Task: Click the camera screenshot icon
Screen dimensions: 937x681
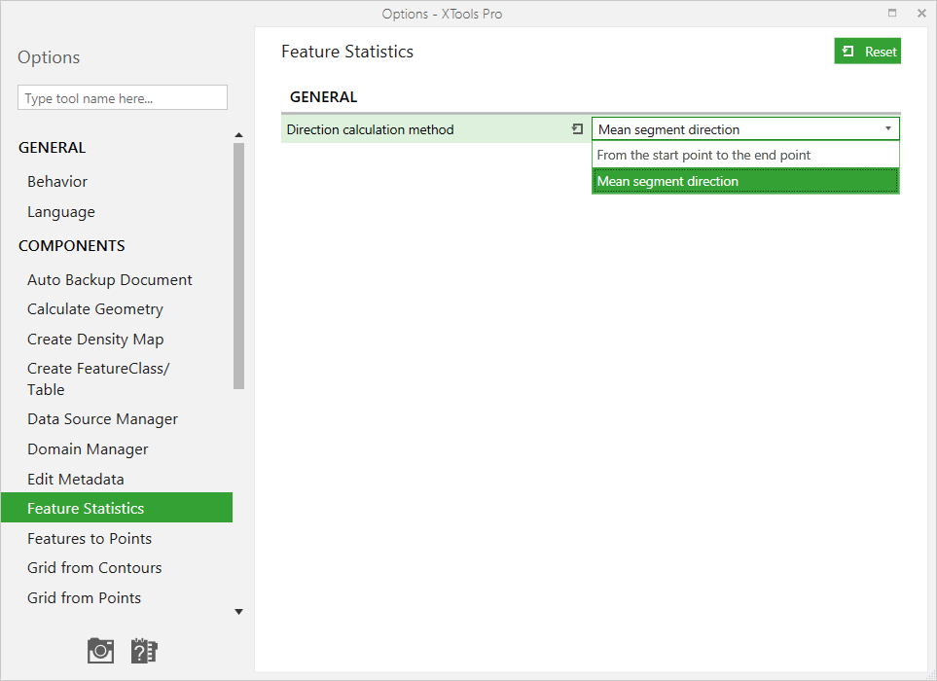Action: point(100,651)
